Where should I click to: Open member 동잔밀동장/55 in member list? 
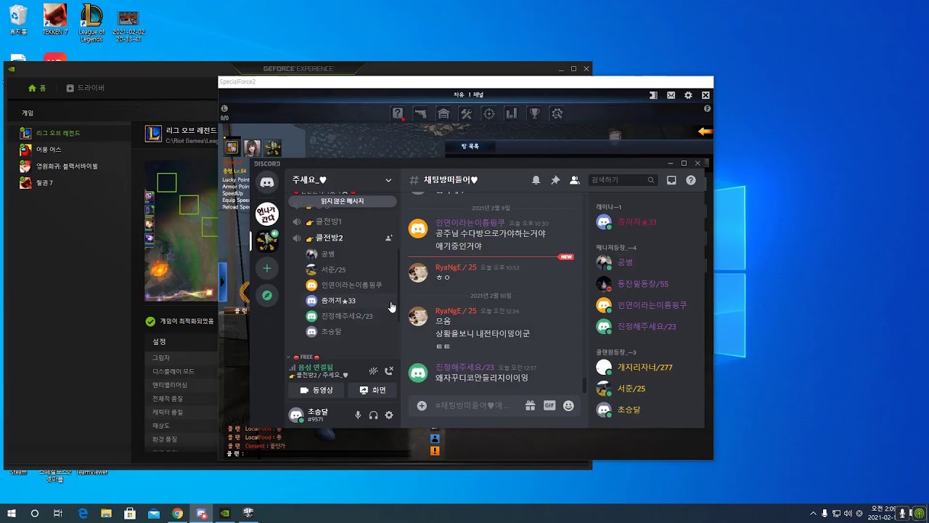[643, 284]
